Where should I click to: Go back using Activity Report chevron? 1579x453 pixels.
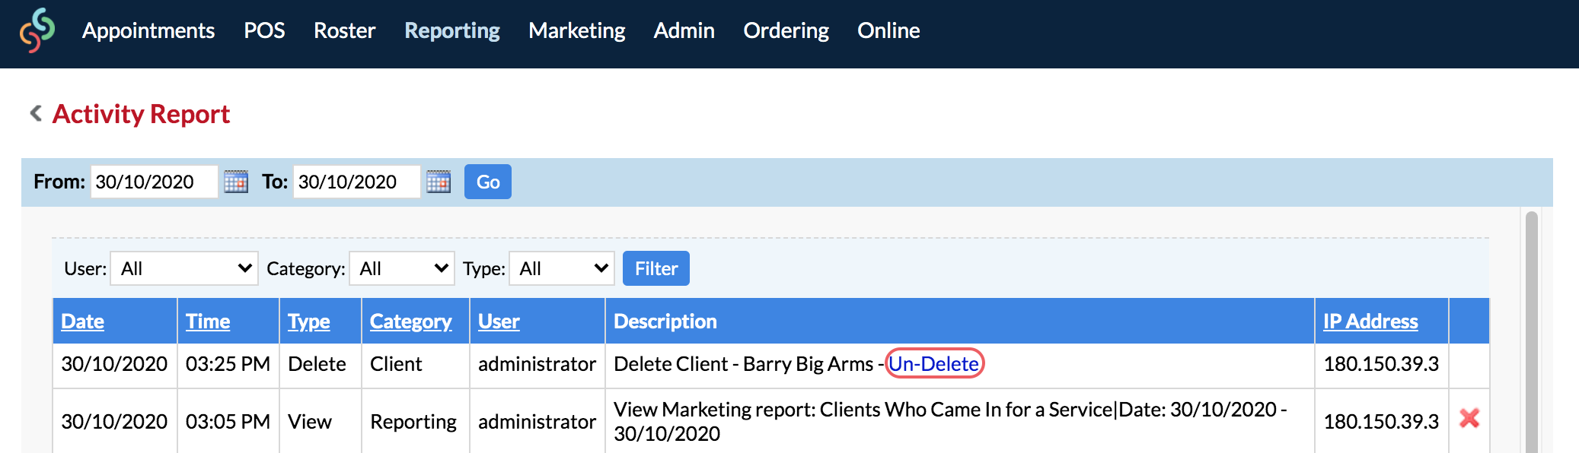point(36,113)
